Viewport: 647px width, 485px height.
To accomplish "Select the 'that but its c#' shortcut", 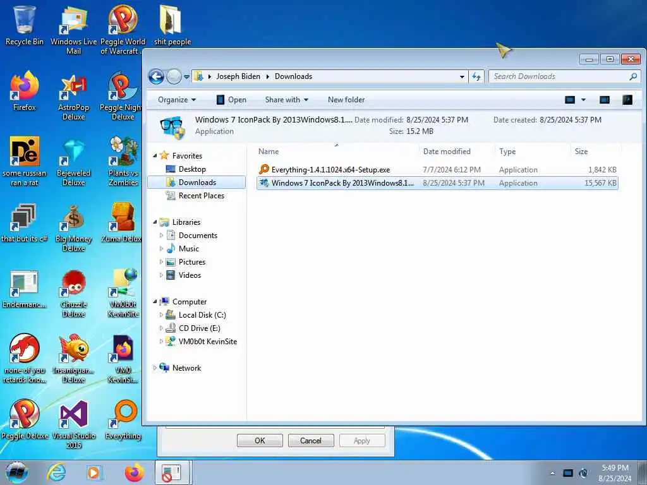I will [x=25, y=223].
